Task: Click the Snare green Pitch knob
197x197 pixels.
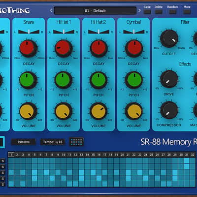Action: click(x=28, y=80)
